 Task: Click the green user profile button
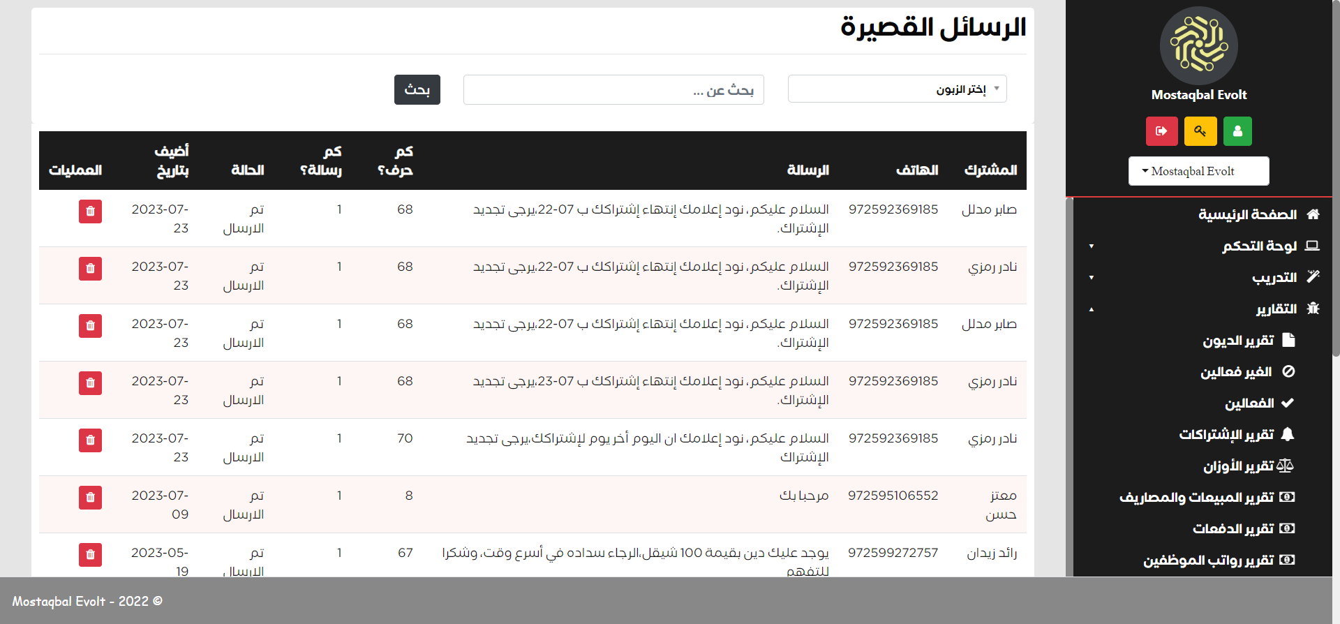[x=1237, y=131]
